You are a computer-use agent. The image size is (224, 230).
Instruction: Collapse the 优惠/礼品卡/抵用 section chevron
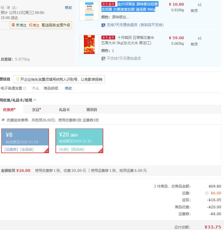click(x=35, y=100)
